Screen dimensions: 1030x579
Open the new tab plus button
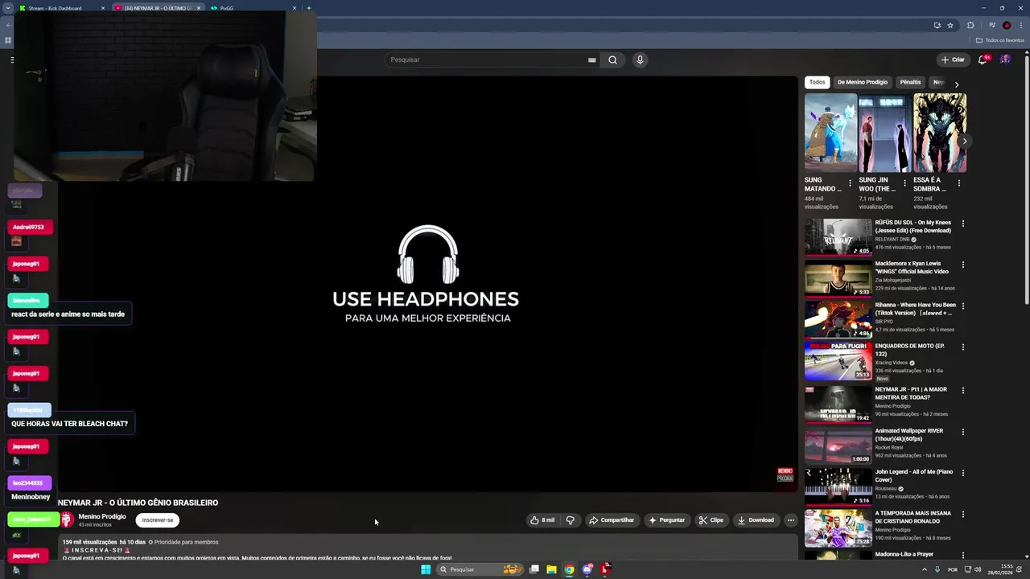(x=309, y=8)
